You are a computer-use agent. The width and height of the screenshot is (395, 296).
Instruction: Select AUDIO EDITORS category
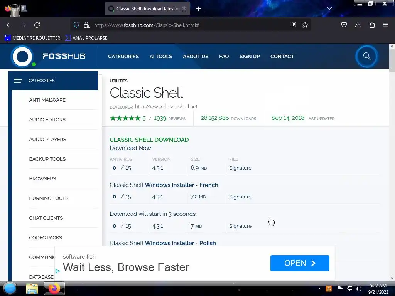pos(47,119)
